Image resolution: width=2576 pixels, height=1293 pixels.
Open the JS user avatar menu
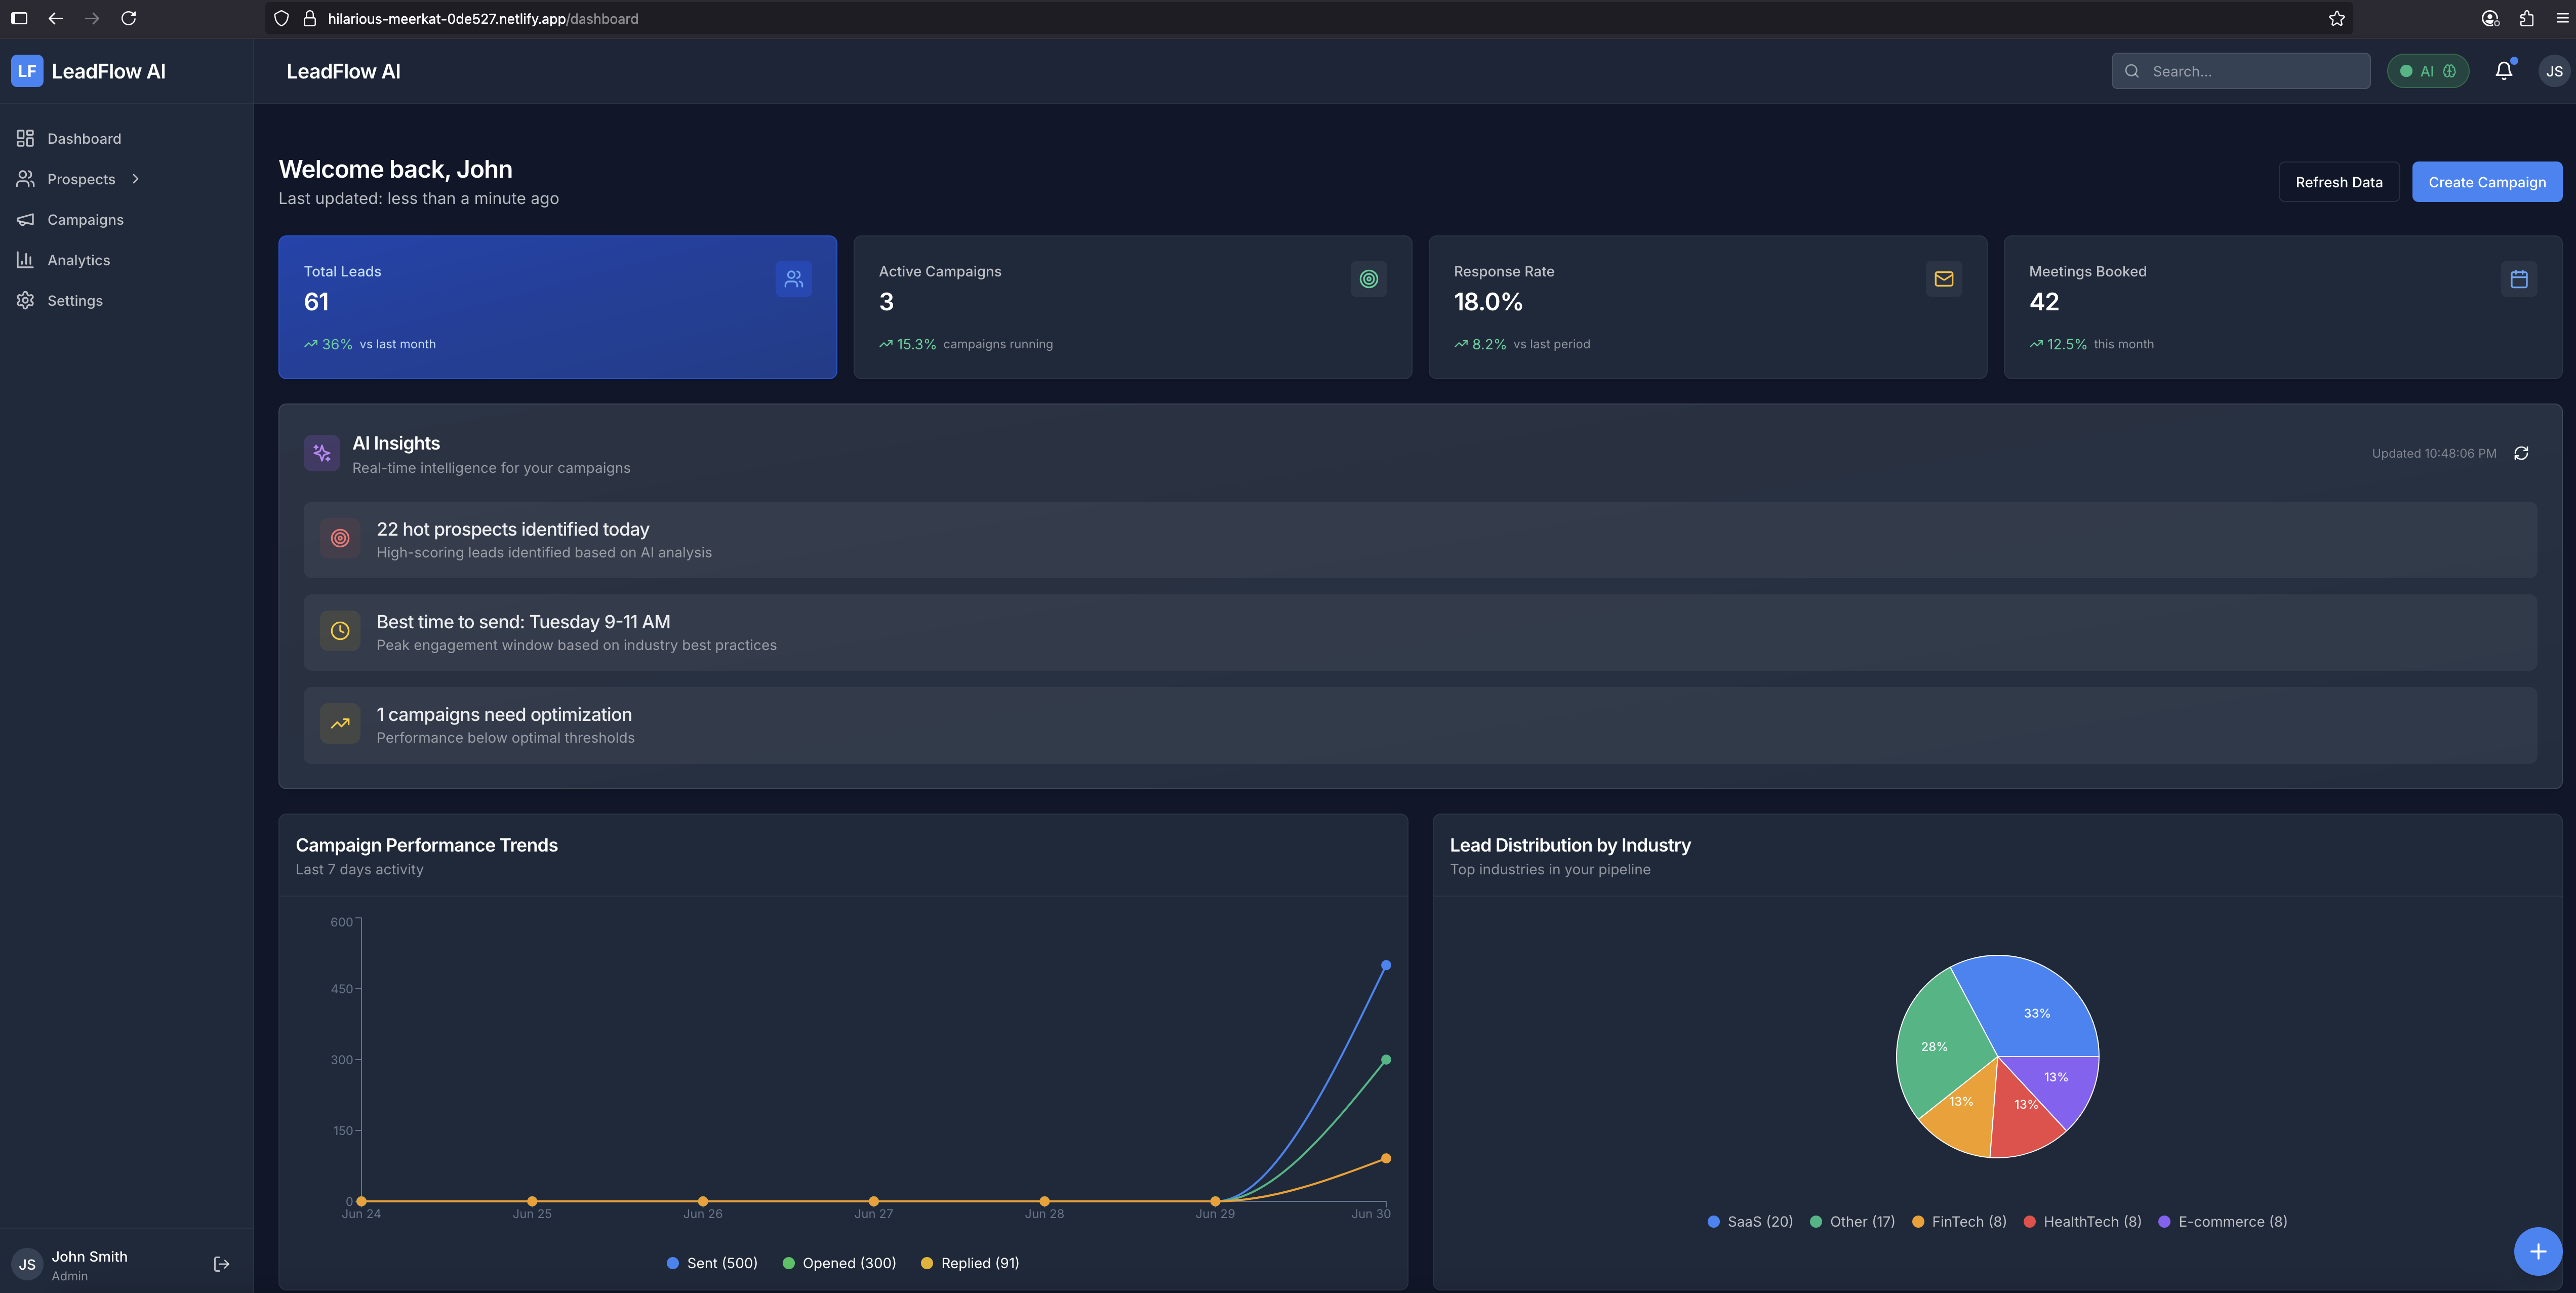tap(2553, 71)
